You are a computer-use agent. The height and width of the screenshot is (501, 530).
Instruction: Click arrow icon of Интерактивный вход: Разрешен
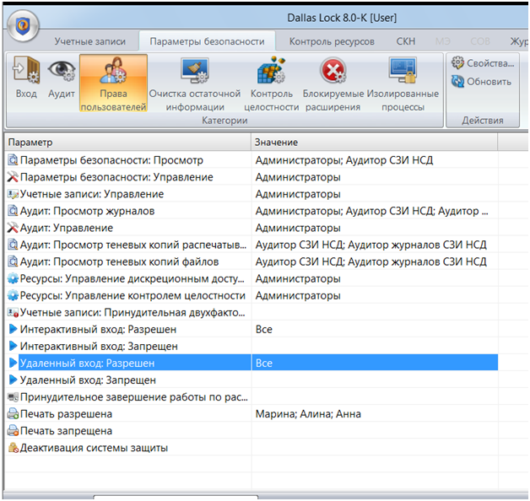(x=13, y=329)
